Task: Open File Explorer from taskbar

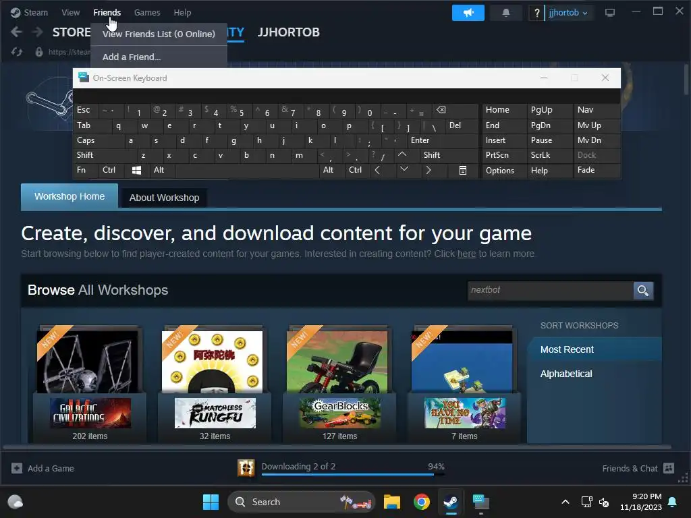Action: 392,502
